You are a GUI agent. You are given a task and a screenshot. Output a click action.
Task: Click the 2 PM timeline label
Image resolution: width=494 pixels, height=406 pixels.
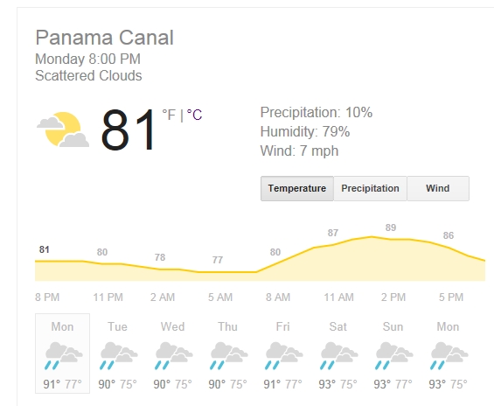(x=393, y=297)
